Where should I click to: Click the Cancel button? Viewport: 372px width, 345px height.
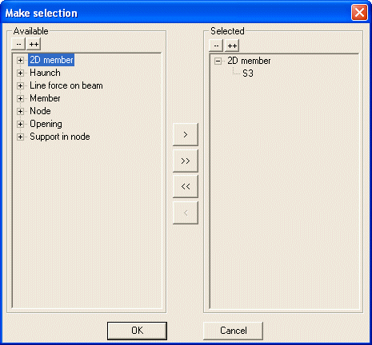[x=233, y=331]
